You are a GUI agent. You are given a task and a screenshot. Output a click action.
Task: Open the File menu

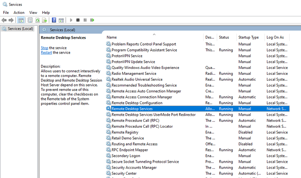6,12
